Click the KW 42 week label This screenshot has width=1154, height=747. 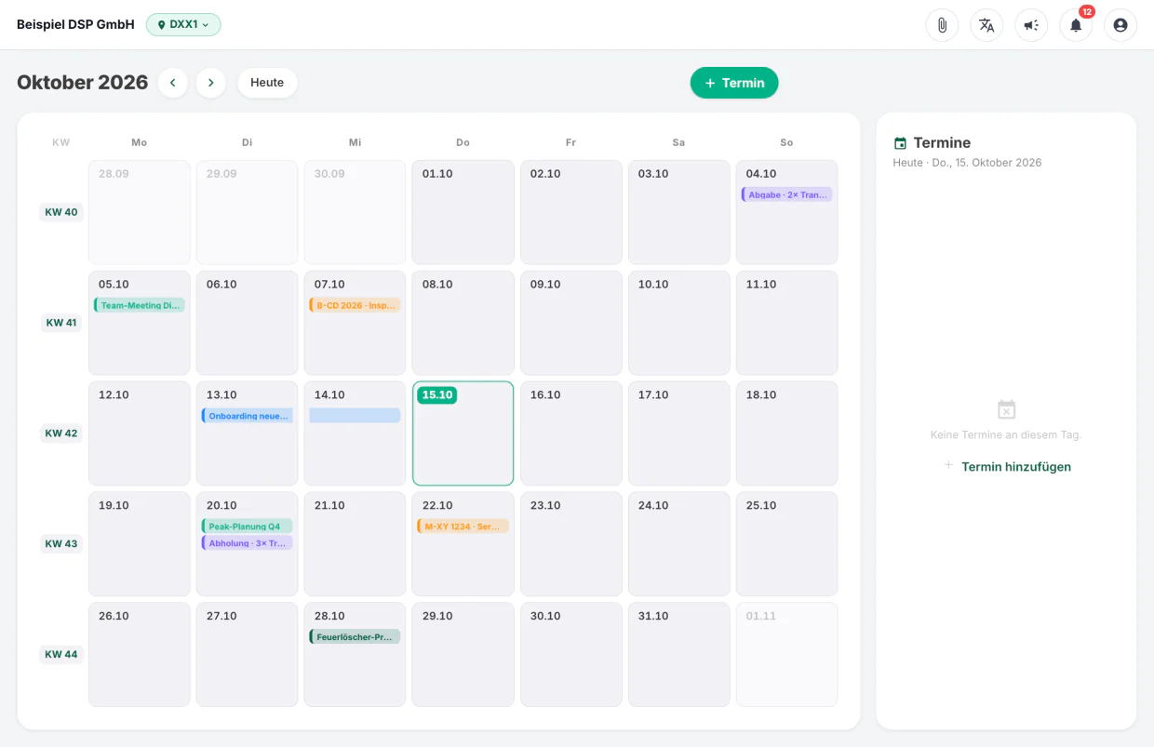[61, 434]
